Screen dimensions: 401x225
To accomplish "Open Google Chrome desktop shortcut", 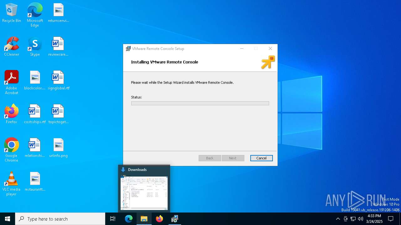I will 12,150.
